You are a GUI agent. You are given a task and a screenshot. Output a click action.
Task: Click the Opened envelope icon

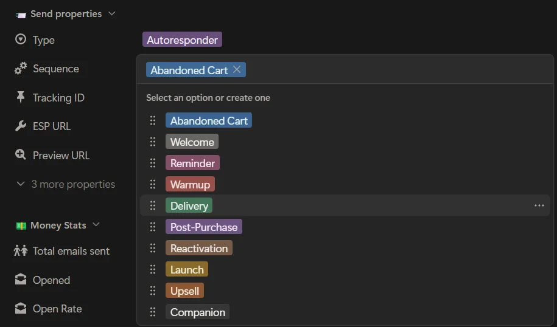coord(21,280)
